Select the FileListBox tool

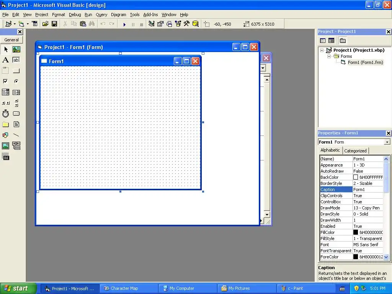[16, 124]
